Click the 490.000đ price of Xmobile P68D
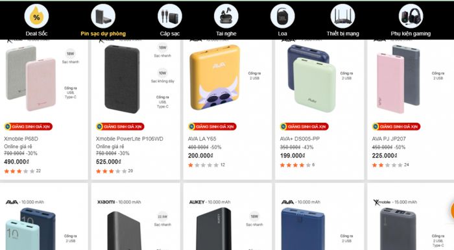 16,162
